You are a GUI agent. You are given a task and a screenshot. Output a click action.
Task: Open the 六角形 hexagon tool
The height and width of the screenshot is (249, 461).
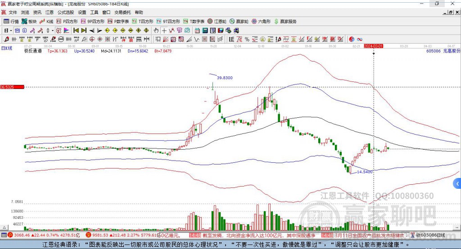click(x=261, y=22)
